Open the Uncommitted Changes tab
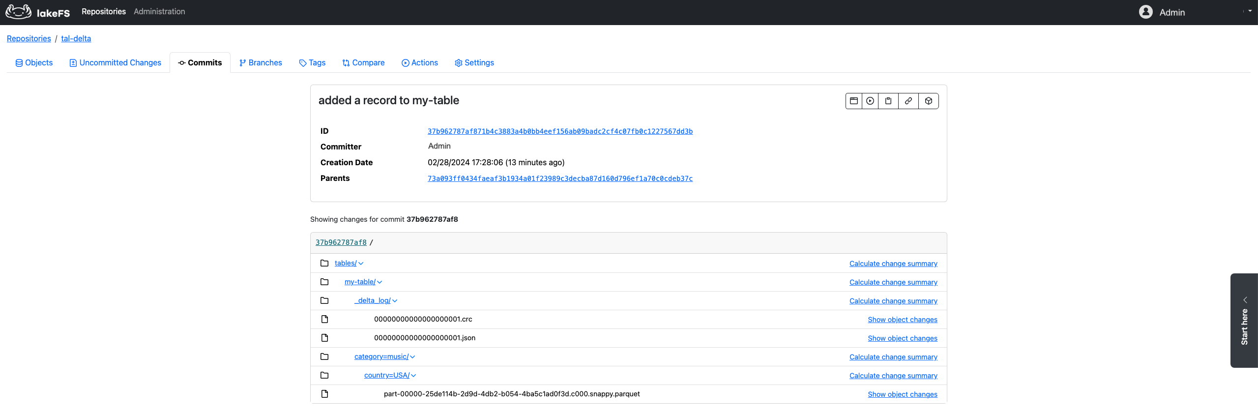This screenshot has height=414, width=1258. tap(116, 62)
